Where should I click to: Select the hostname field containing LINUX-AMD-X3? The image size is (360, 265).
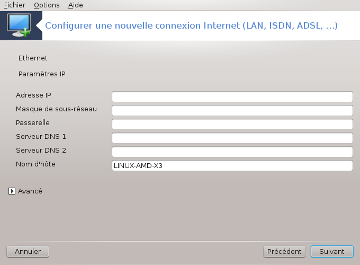pyautogui.click(x=232, y=165)
